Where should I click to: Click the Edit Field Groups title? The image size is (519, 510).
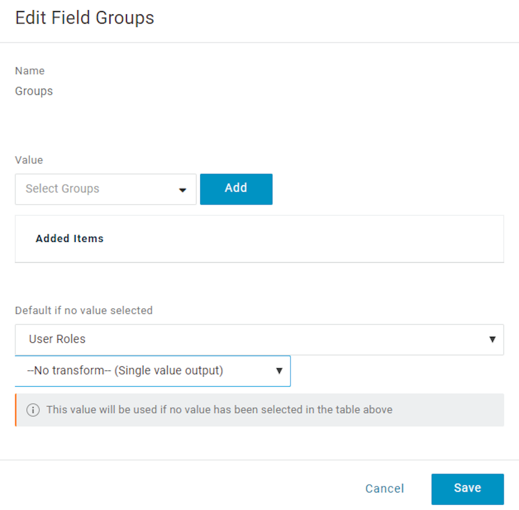[84, 18]
